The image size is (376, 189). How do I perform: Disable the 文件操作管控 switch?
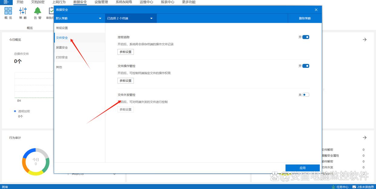point(306,66)
